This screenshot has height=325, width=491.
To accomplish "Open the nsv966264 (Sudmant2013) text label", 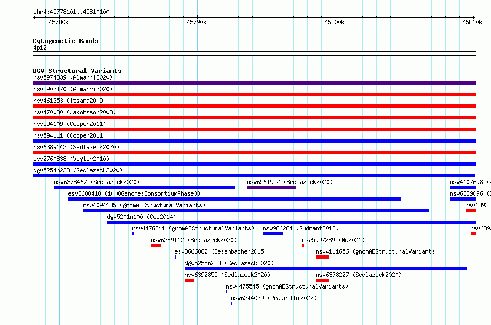I will tap(301, 228).
